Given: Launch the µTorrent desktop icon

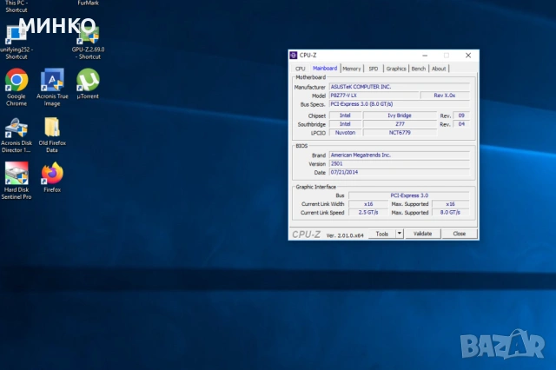Looking at the screenshot, I should [x=88, y=80].
